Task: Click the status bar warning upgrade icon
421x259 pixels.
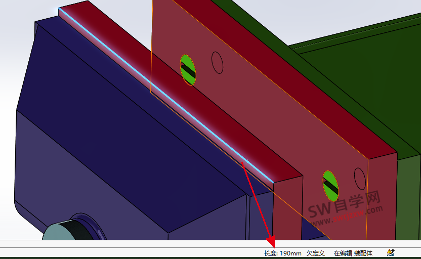Action: pyautogui.click(x=391, y=252)
